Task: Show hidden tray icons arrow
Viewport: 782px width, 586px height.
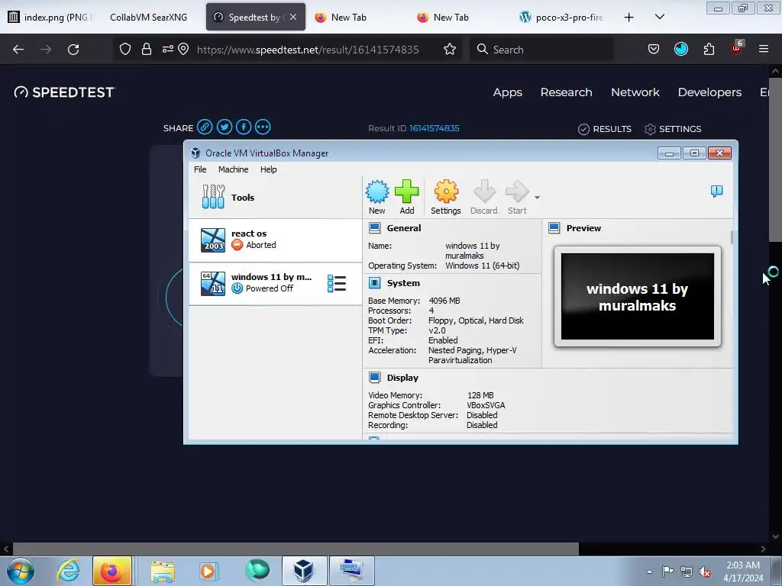Action: [x=649, y=572]
